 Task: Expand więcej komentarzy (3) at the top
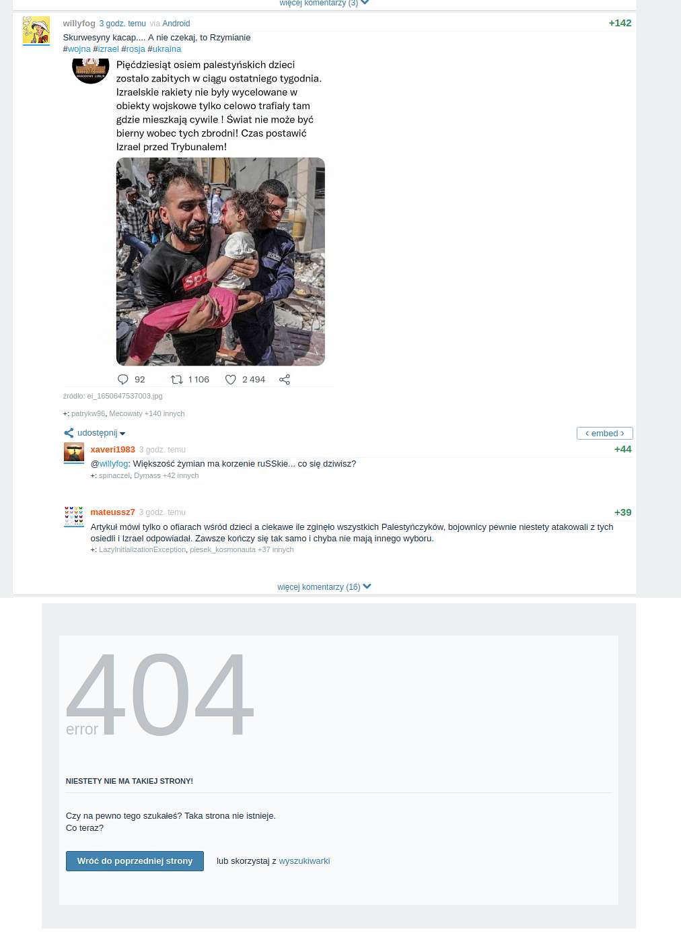[324, 3]
